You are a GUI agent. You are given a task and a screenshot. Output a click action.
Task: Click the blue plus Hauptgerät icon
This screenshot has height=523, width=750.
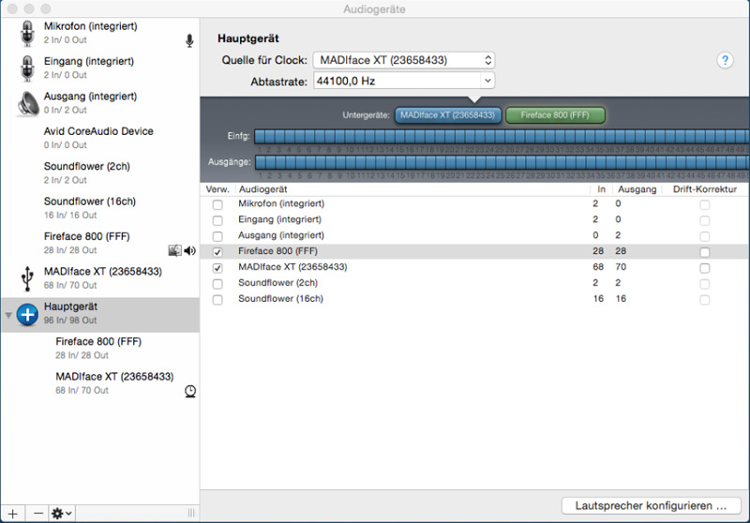pyautogui.click(x=27, y=313)
